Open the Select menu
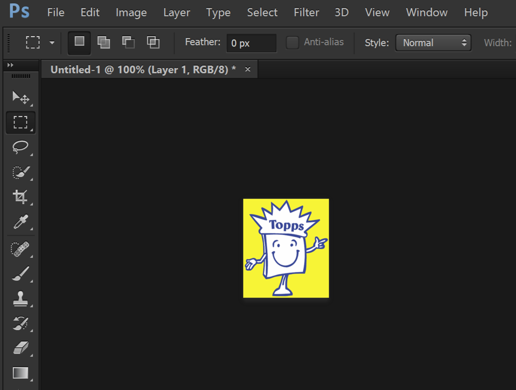 tap(262, 12)
